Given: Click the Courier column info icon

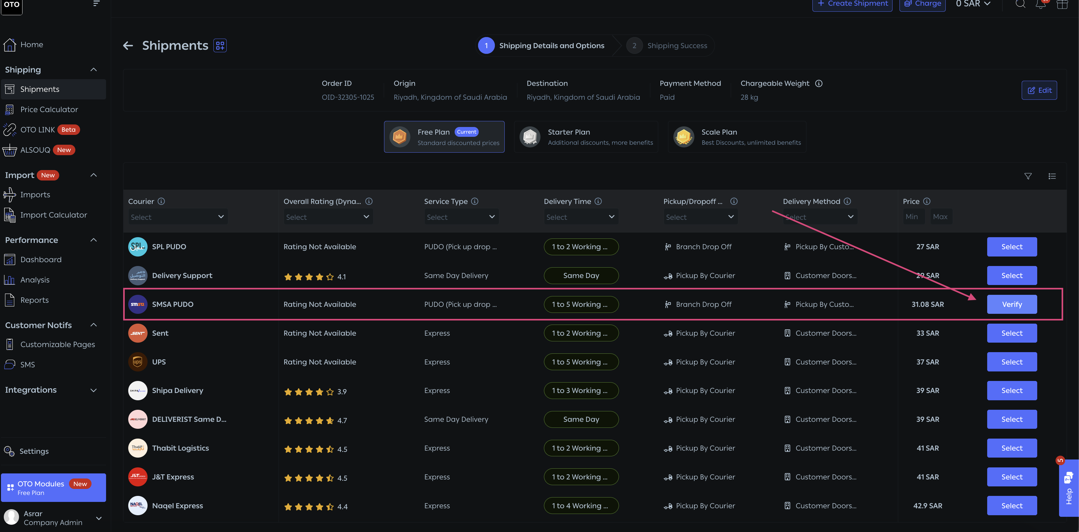Looking at the screenshot, I should coord(161,201).
